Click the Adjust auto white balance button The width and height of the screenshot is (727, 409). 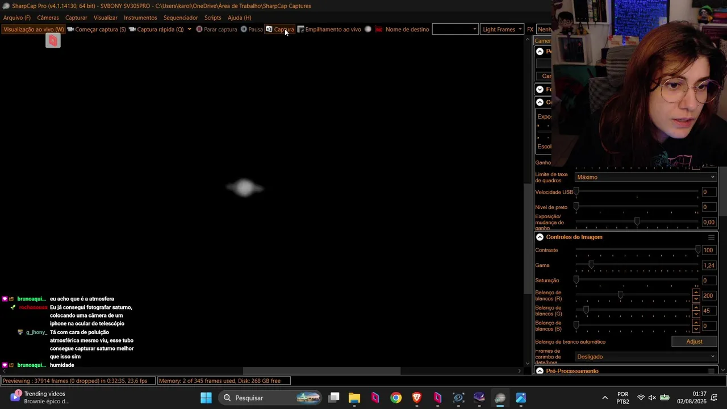pyautogui.click(x=694, y=341)
